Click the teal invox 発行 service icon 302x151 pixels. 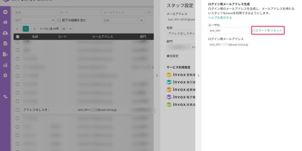click(169, 82)
